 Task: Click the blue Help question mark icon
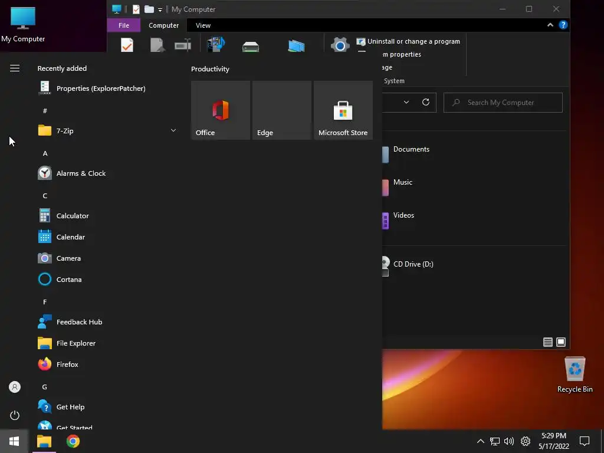point(563,25)
